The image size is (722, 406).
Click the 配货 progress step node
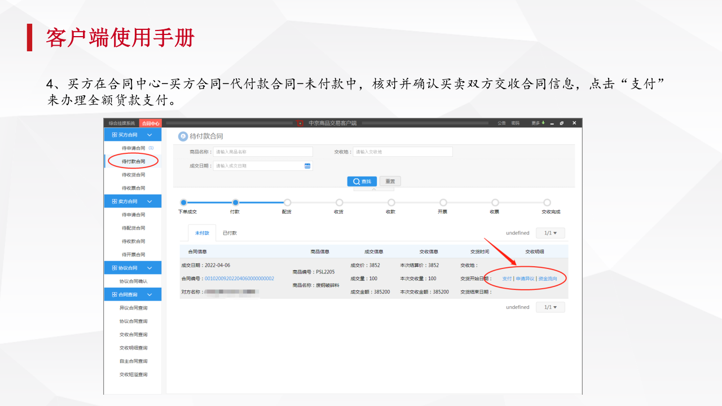click(x=287, y=202)
